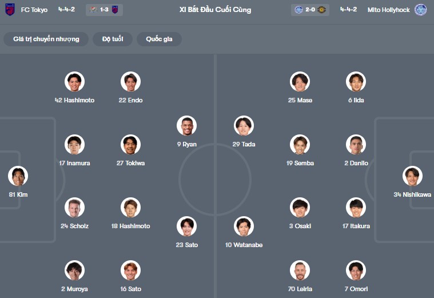434x298 pixels.
Task: Click goalkeeper Nishikawa's photo
Action: coord(412,176)
